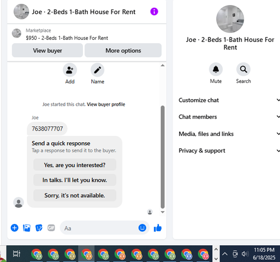280x262 pixels.
Task: Click the purple conversation info icon
Action: (x=154, y=12)
